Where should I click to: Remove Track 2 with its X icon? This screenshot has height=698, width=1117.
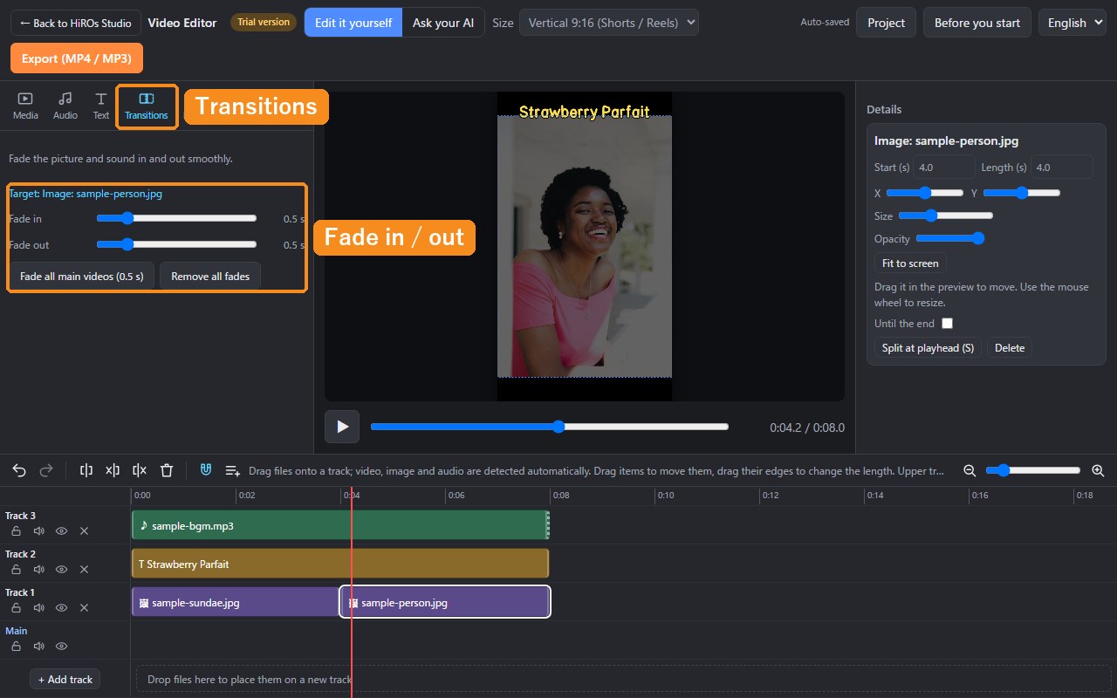[85, 569]
